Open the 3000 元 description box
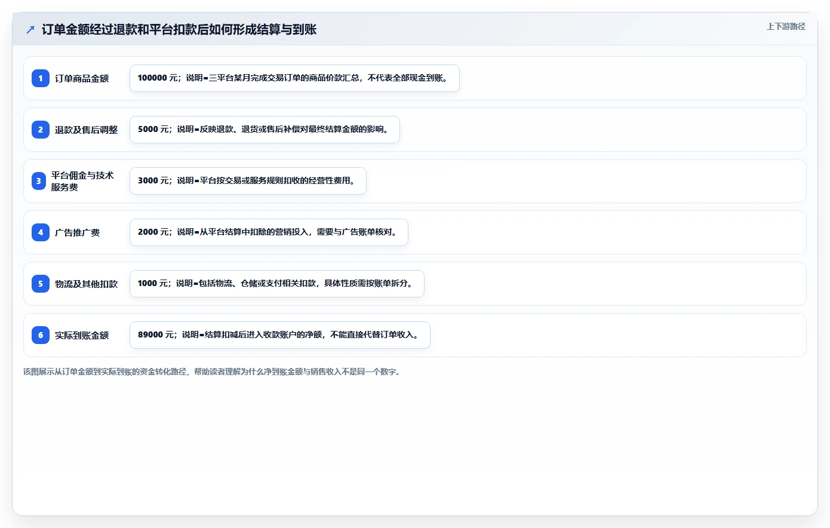Screen dimensions: 830x528 (x=248, y=181)
